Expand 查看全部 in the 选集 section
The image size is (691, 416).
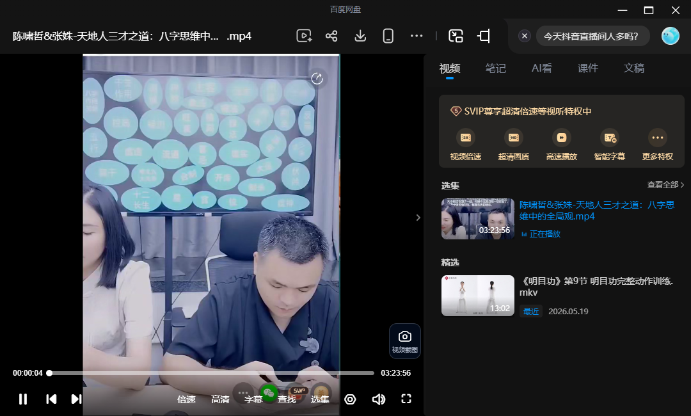pos(665,185)
